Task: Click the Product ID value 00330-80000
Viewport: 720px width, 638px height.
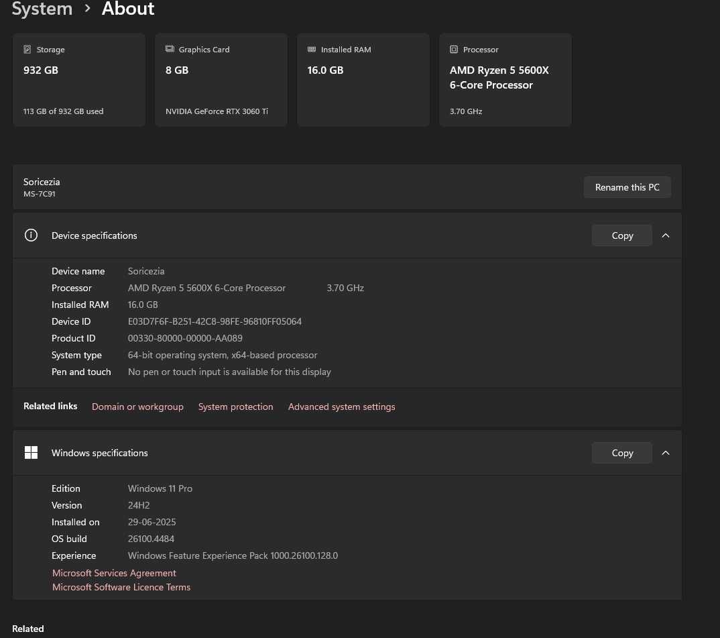Action: [185, 338]
